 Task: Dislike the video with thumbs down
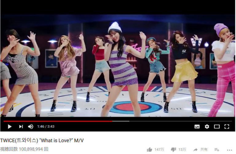coord(174,149)
